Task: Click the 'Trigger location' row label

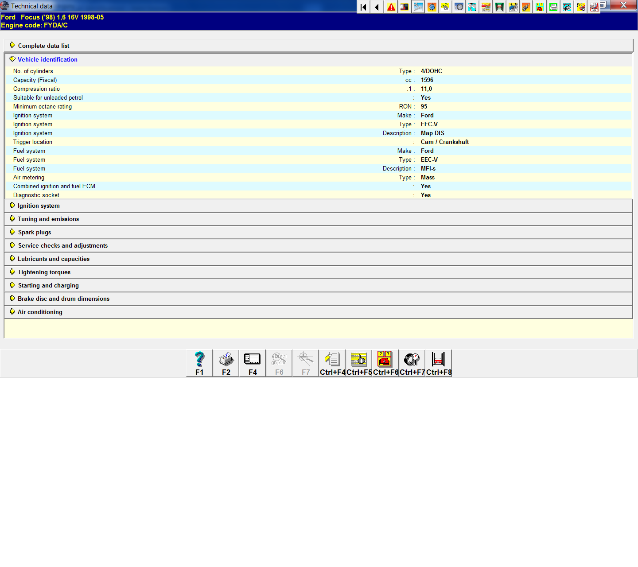Action: coord(33,142)
